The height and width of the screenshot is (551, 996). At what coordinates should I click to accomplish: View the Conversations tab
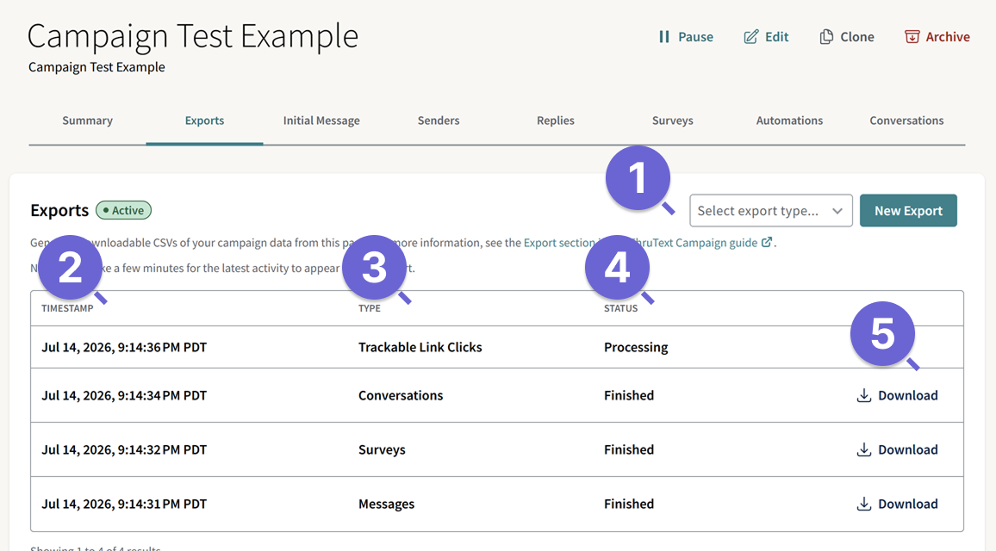(906, 121)
